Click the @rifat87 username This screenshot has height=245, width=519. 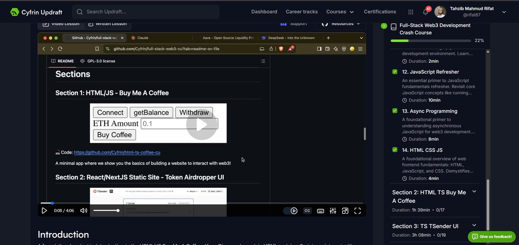click(471, 15)
